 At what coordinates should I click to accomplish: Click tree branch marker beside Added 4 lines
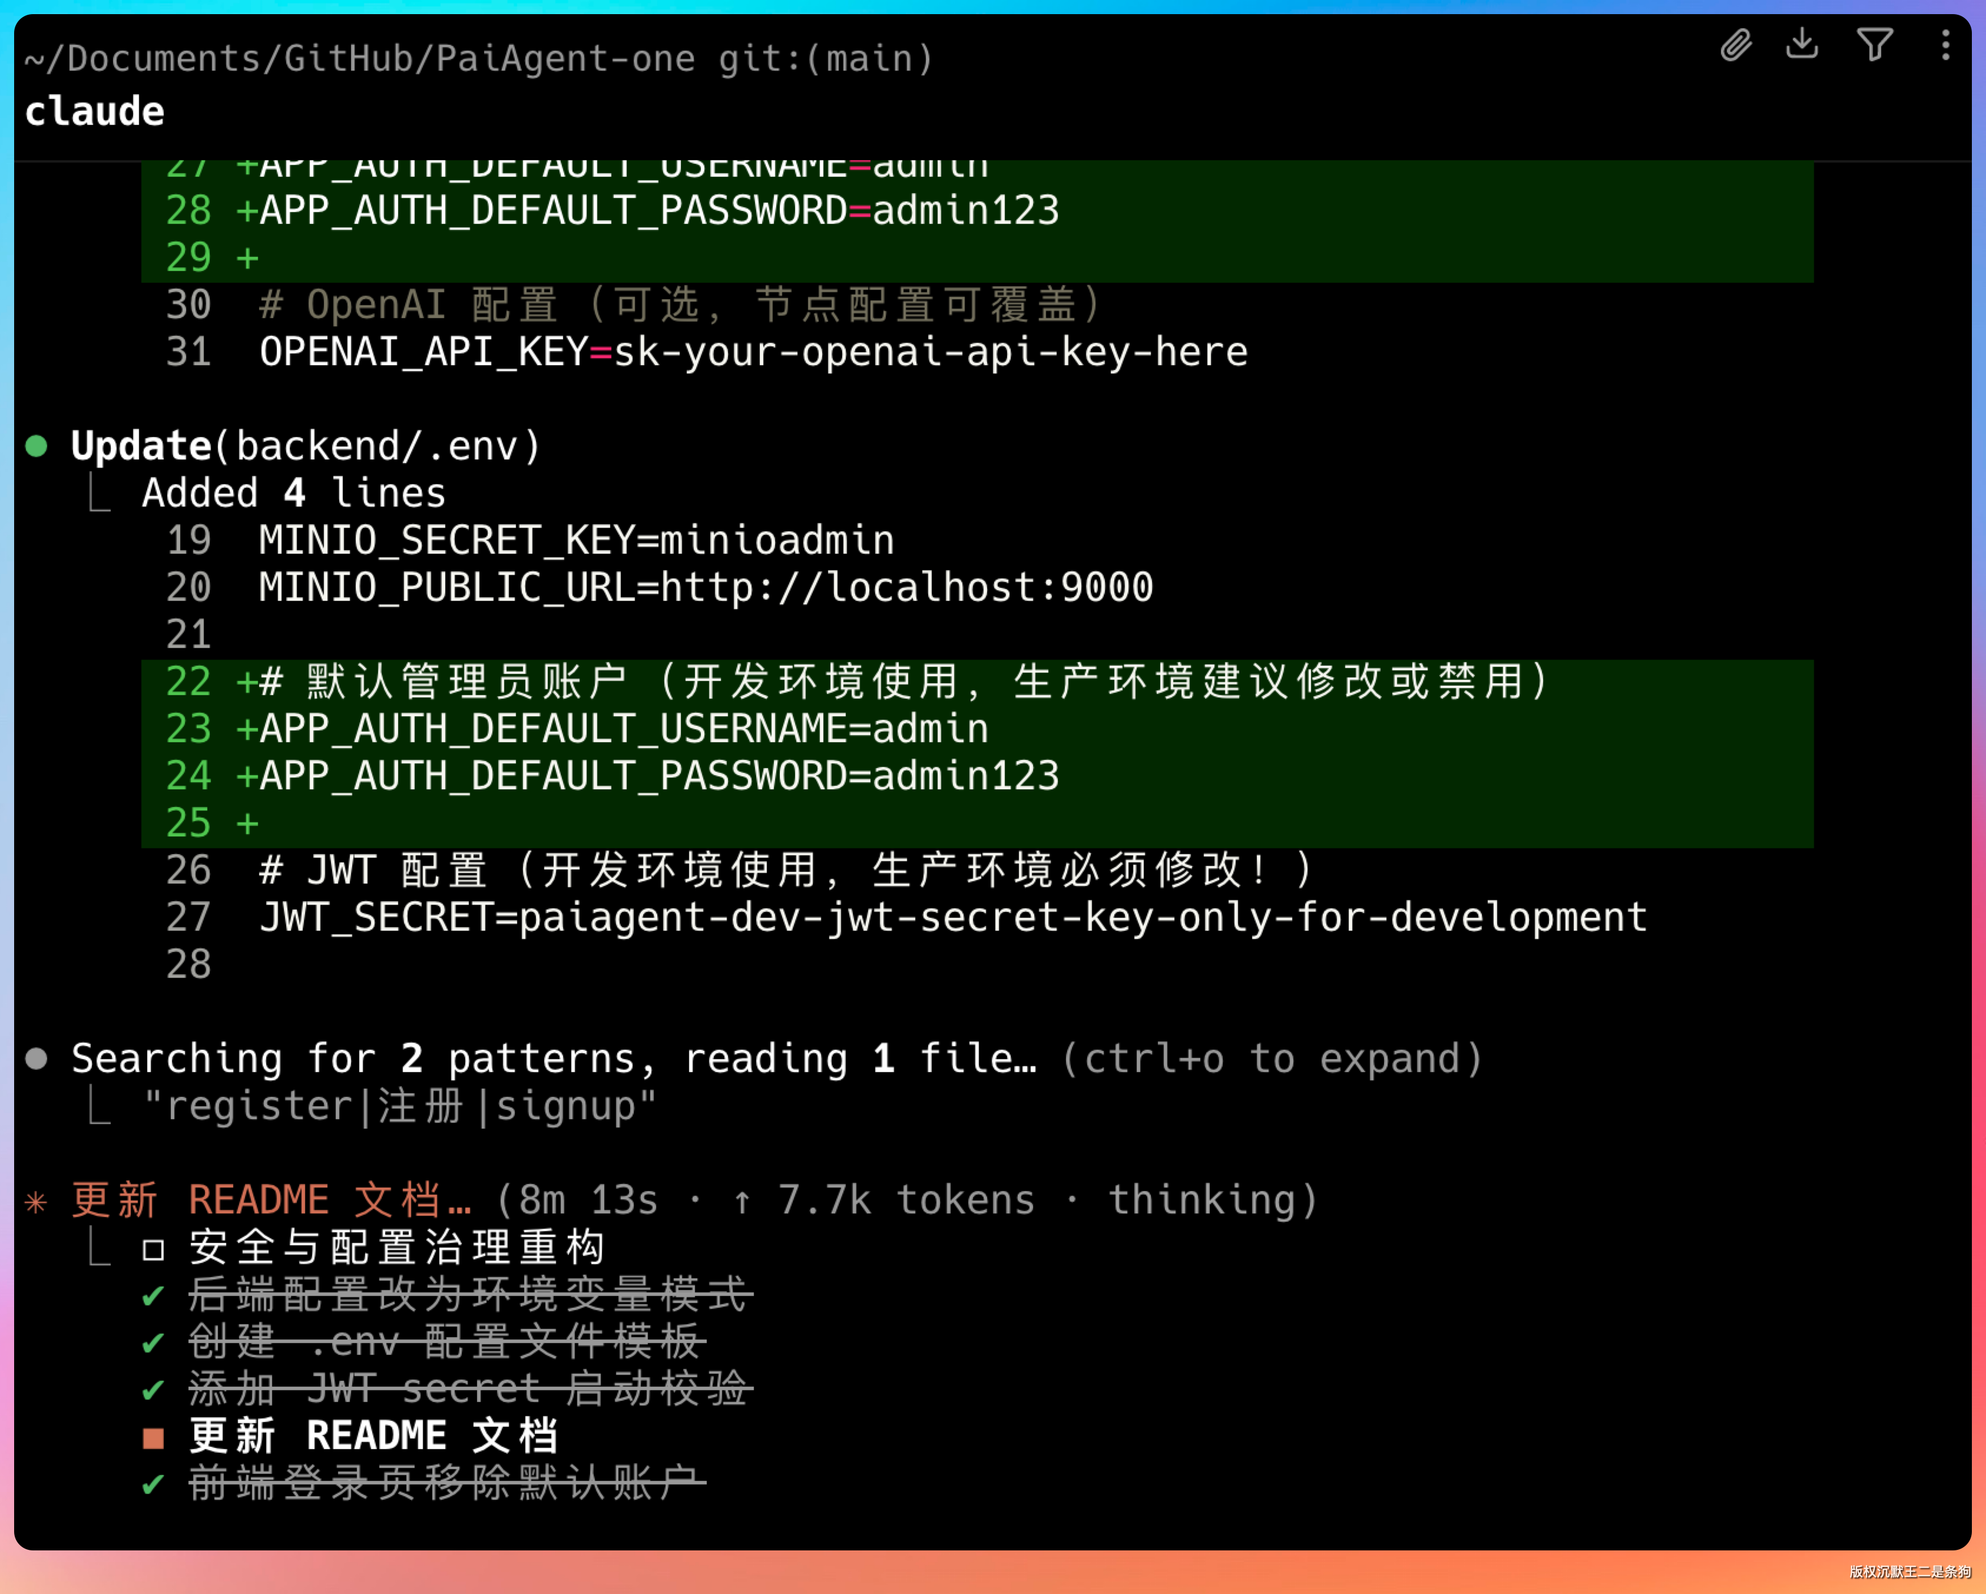point(100,494)
